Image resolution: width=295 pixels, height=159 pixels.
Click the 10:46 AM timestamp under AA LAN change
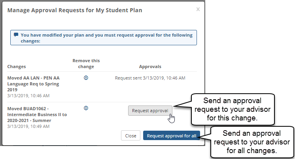pyautogui.click(x=28, y=96)
